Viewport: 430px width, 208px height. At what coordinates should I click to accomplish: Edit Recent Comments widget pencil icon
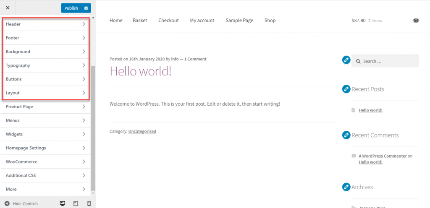pos(346,135)
